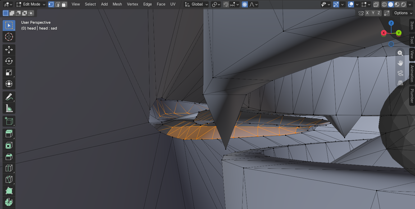Select the combined Transform tool
The width and height of the screenshot is (415, 209).
[9, 84]
